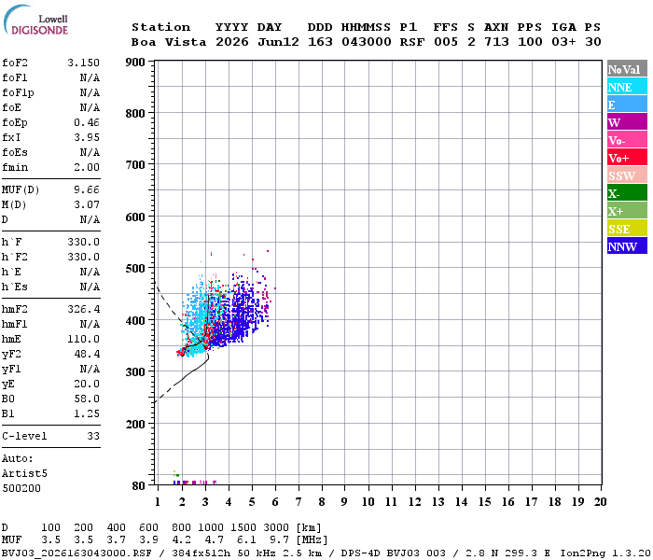Click the X- dark green legend swatch
The image size is (653, 560).
627,193
